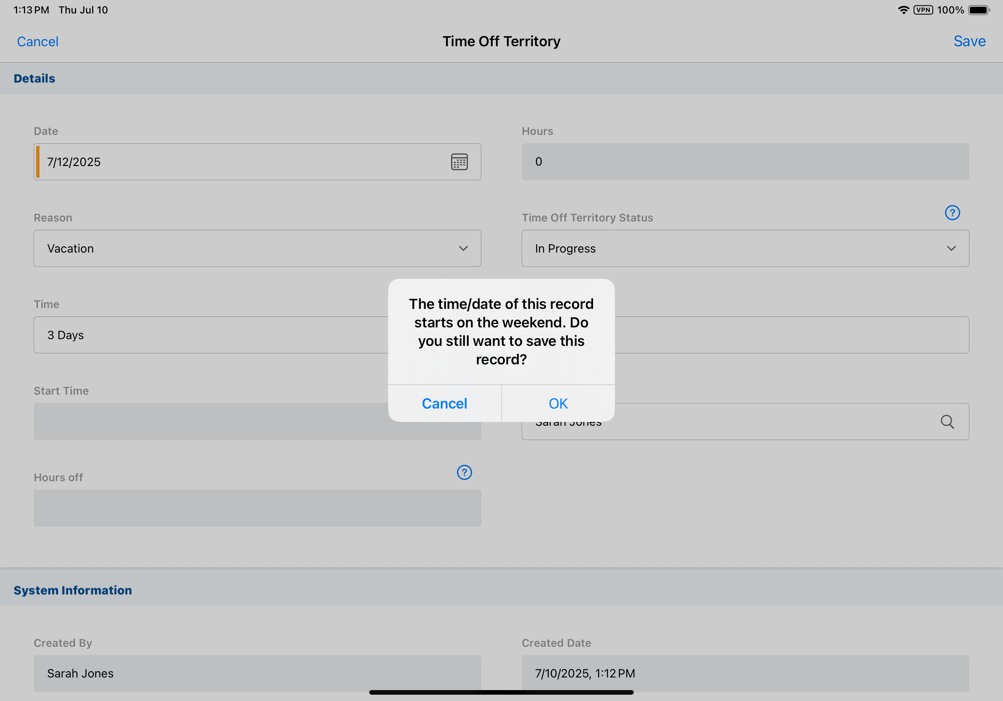The width and height of the screenshot is (1003, 701).
Task: Tap the Time Off Territory title
Action: (x=501, y=41)
